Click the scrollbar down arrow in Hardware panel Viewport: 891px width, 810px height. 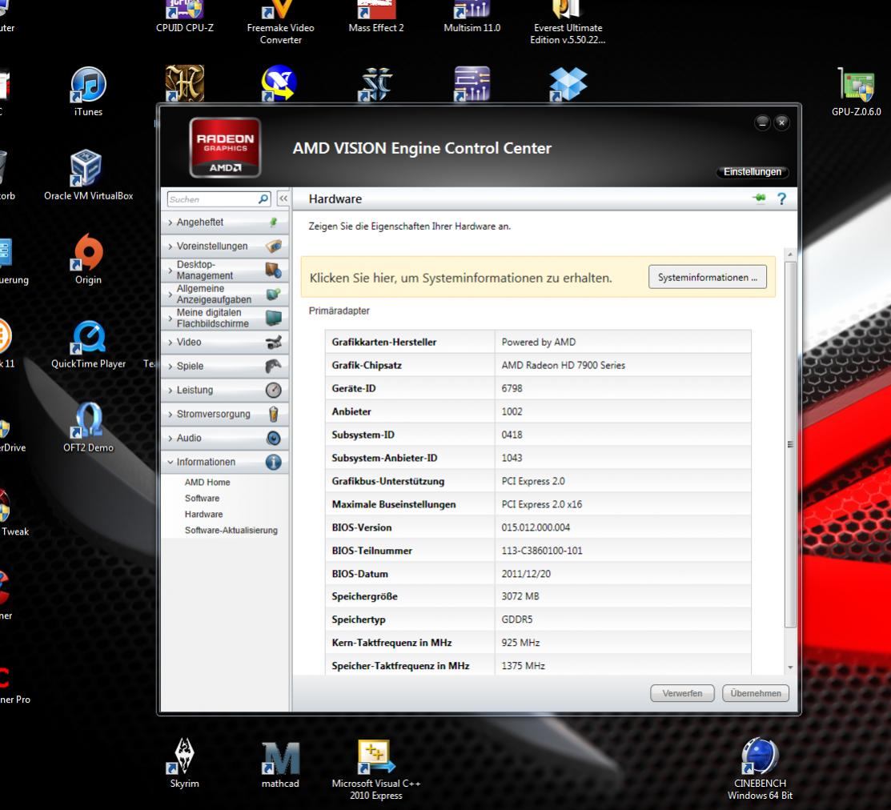tap(790, 668)
